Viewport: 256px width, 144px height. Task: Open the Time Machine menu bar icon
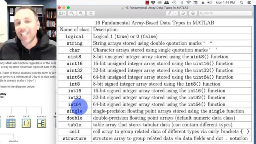point(174,2)
